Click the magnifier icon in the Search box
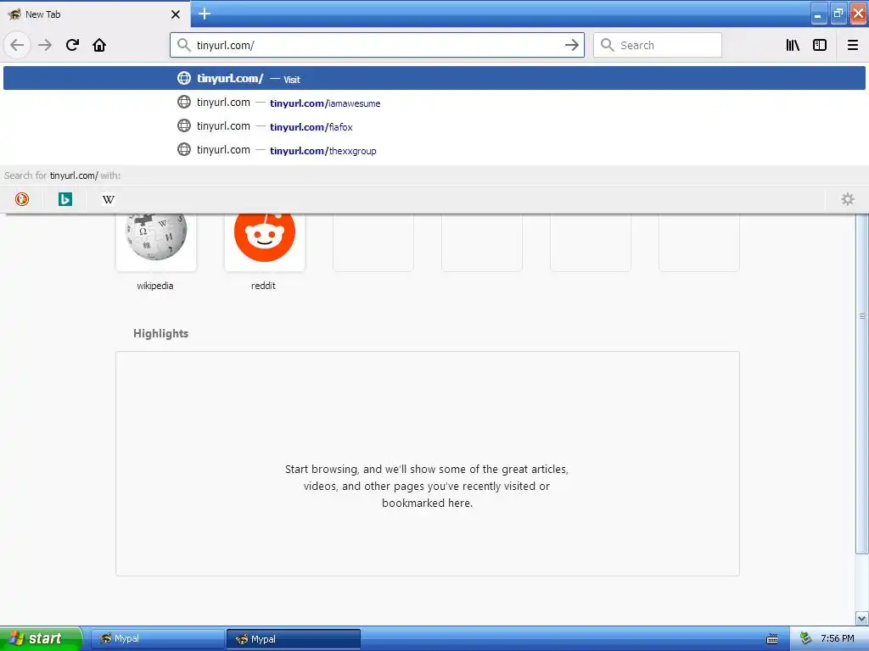The image size is (869, 651). (608, 45)
